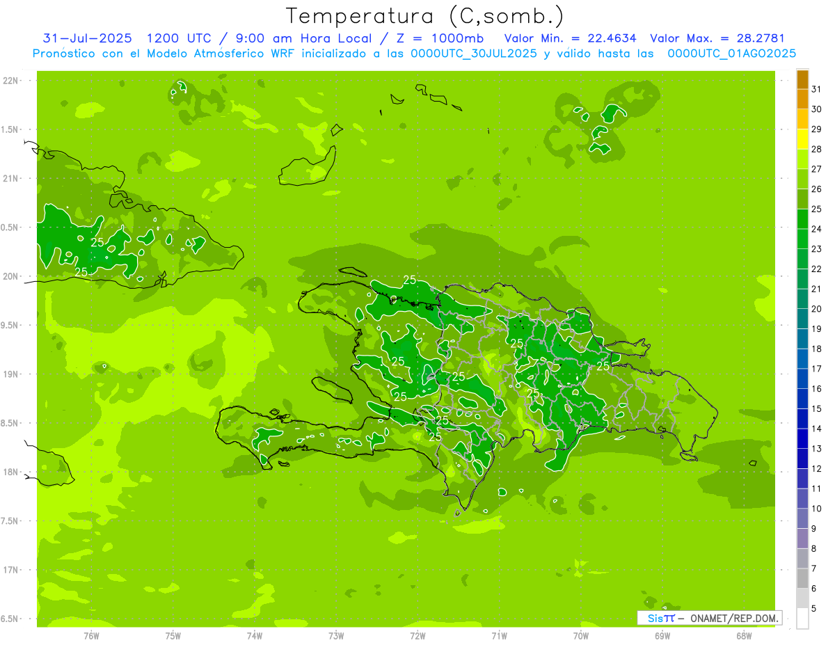Viewport: 835px width, 645px height.
Task: Click the white swatch at the legend bottom
Action: (x=802, y=619)
